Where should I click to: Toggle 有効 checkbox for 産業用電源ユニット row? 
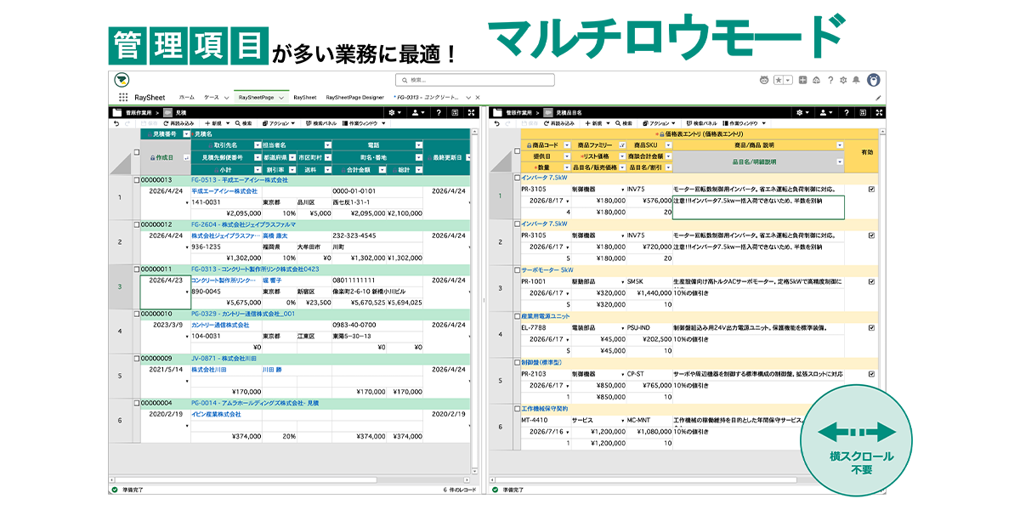coord(870,327)
